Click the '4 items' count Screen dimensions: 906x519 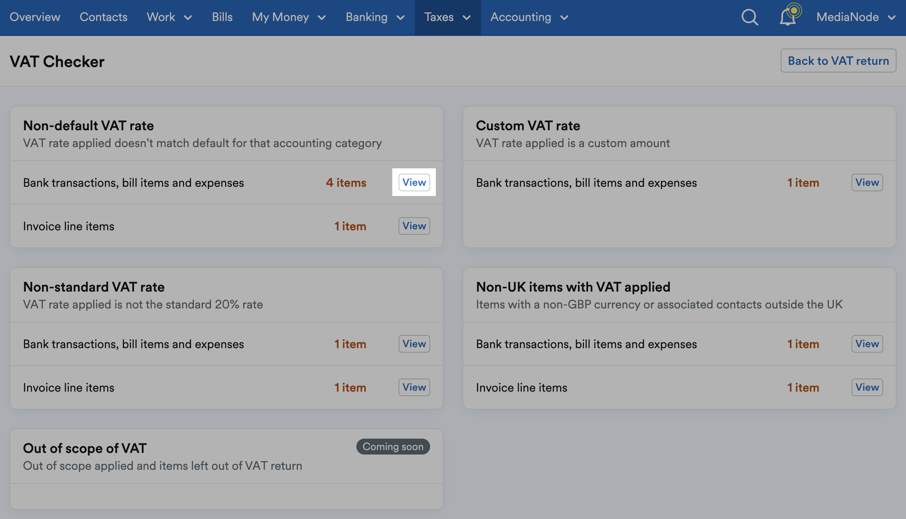346,183
